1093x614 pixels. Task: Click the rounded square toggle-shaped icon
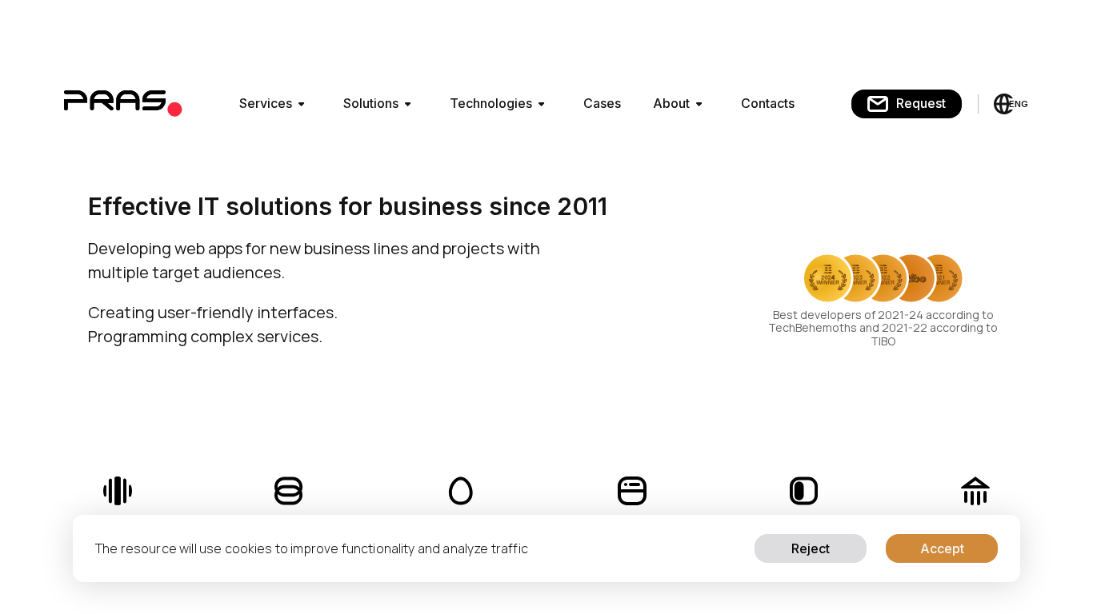point(803,491)
